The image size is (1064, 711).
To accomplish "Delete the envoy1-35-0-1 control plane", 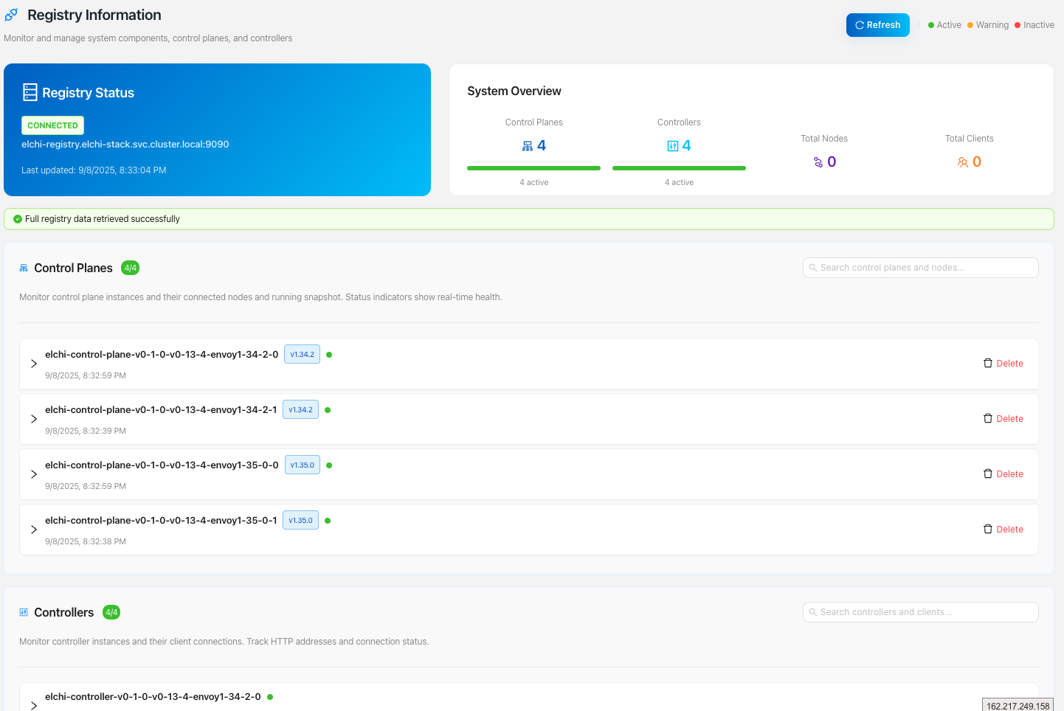I will pyautogui.click(x=1003, y=529).
